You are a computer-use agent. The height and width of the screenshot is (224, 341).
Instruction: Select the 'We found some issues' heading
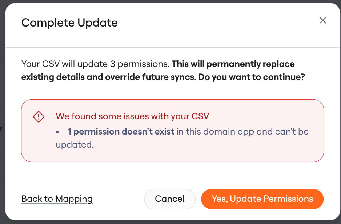tap(132, 116)
